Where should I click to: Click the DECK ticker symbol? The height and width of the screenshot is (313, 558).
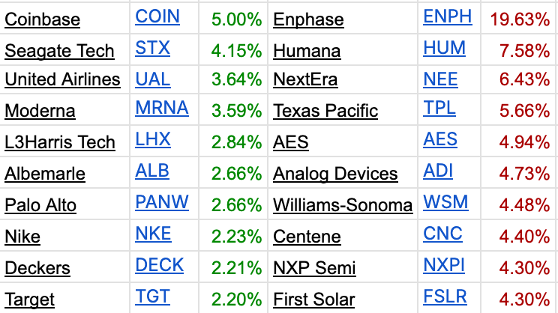click(160, 265)
